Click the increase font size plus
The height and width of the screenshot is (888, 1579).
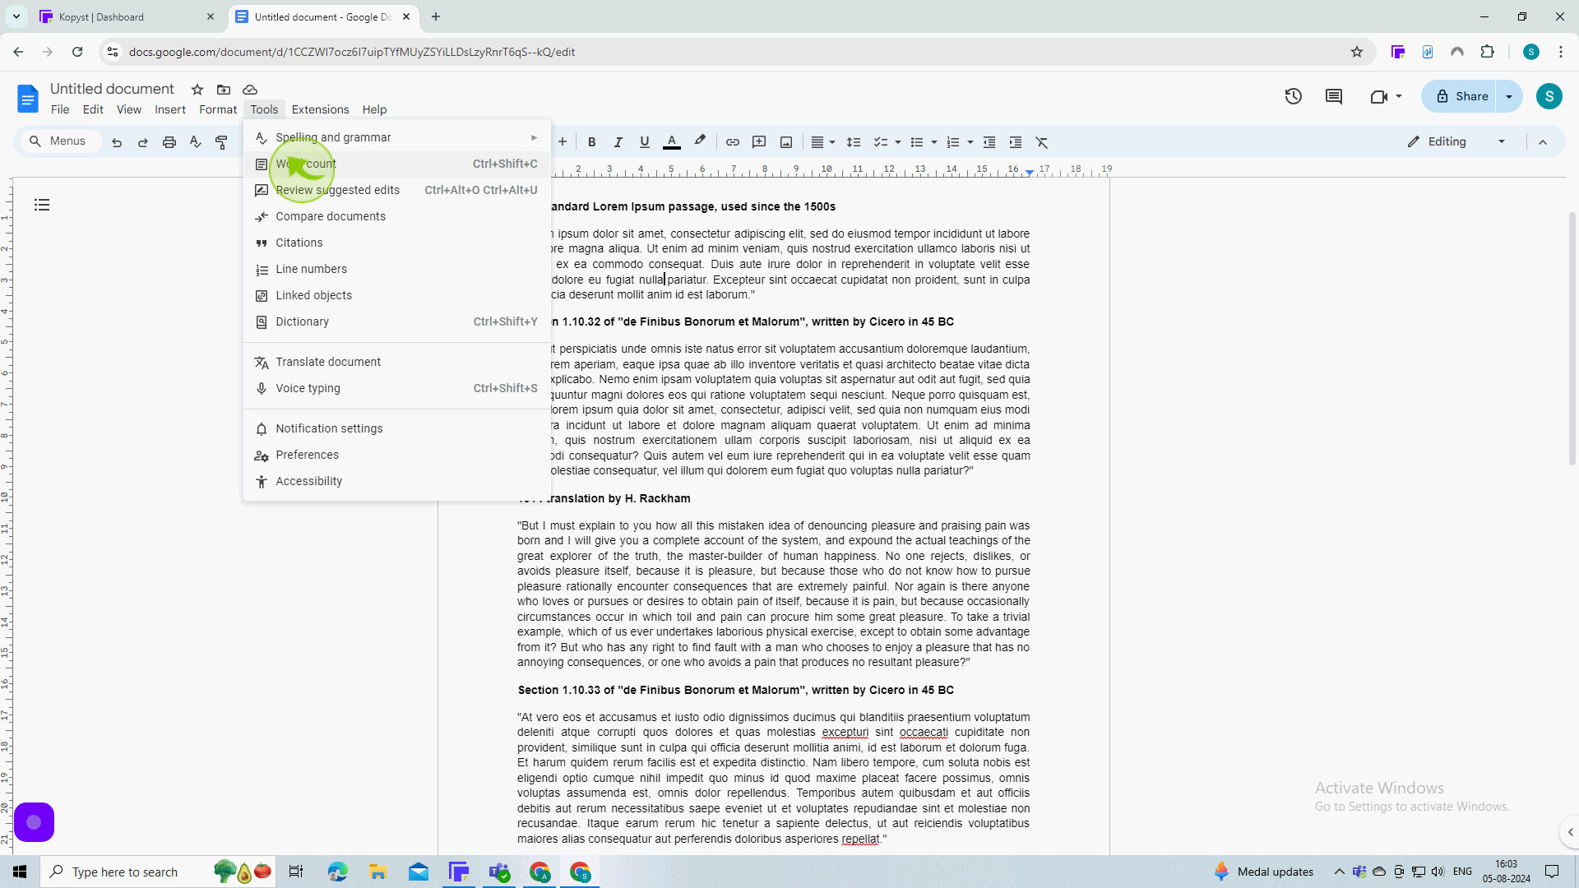pos(563,142)
